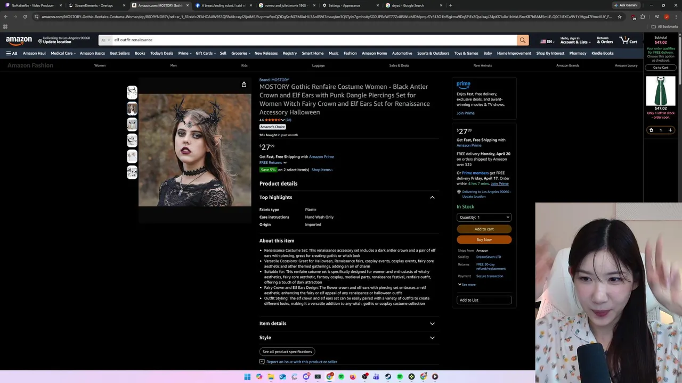Bookmark this page with the star icon
Screen dimensions: 682x383
click(x=619, y=16)
